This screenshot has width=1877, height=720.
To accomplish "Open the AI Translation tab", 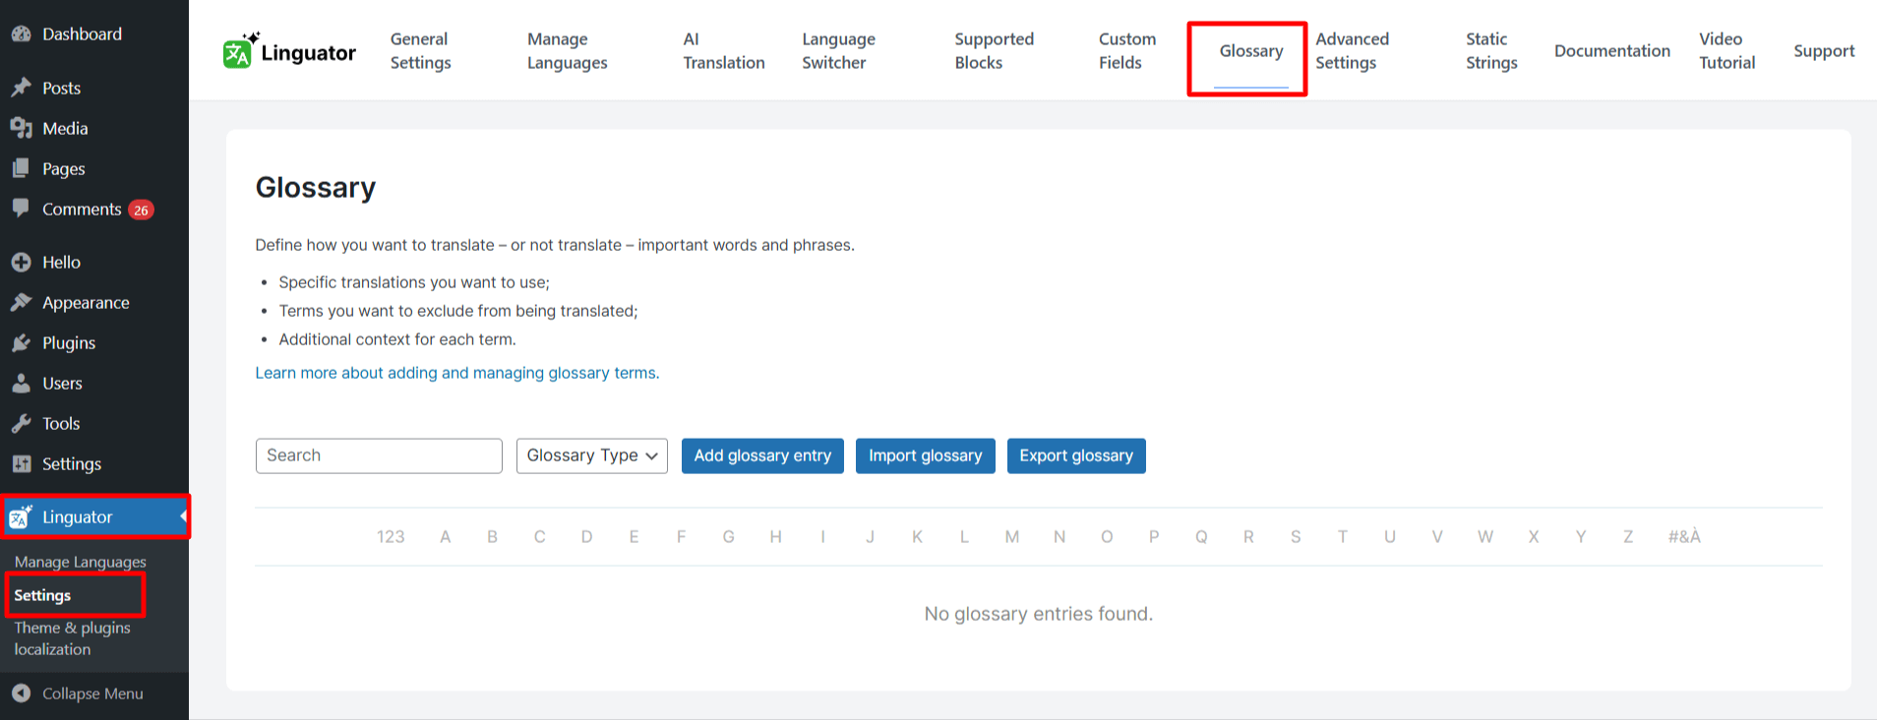I will (723, 51).
